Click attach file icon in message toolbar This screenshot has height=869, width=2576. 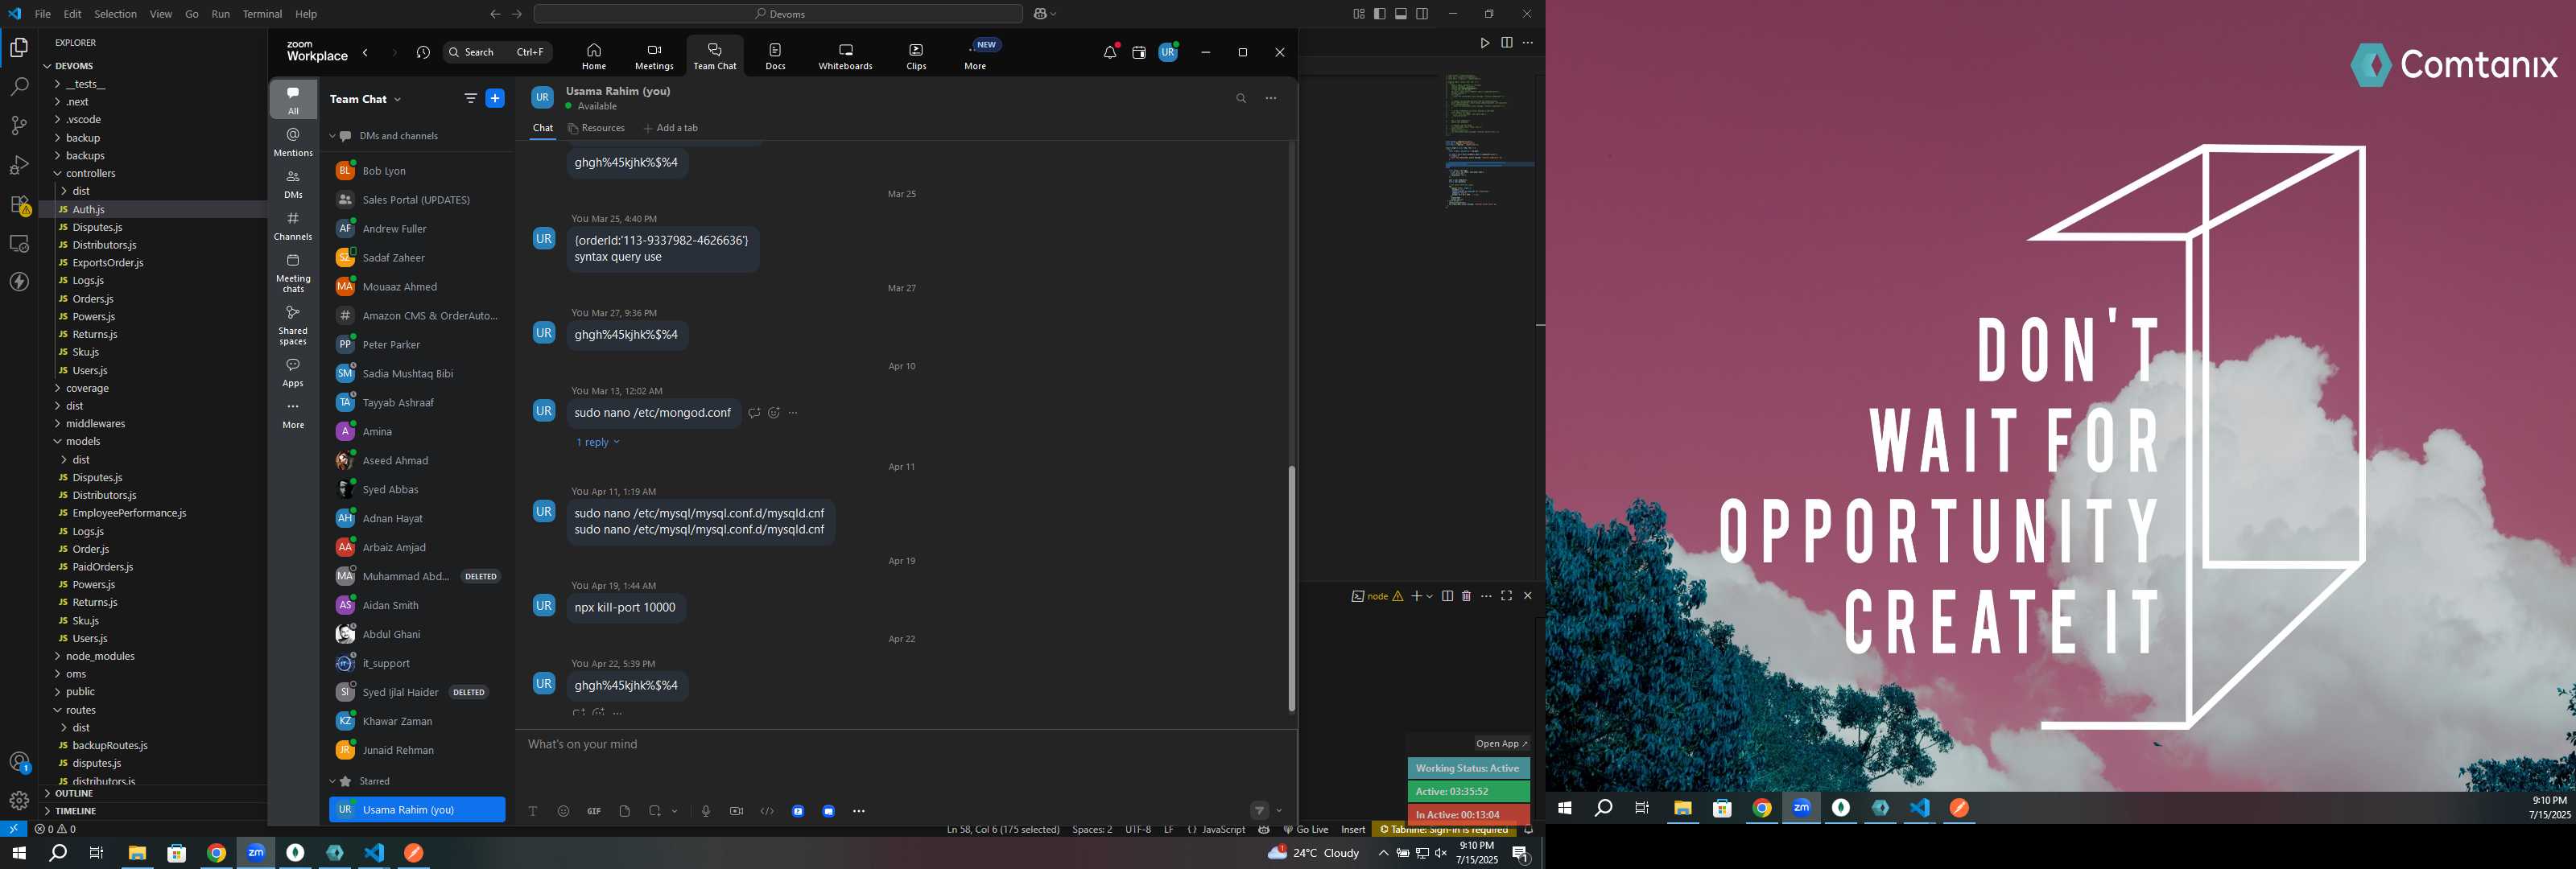(x=625, y=811)
